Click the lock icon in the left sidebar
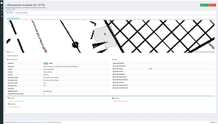This screenshot has height=124, width=218. (x=2, y=16)
